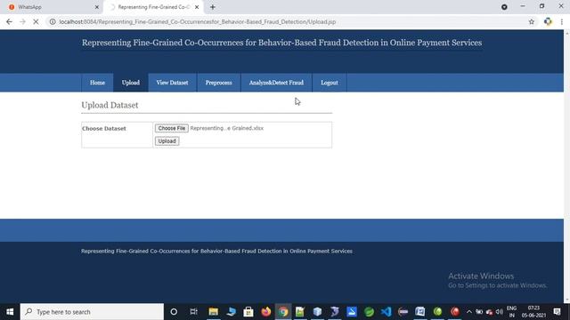
Task: Go forward in browser history
Action: coord(22,21)
